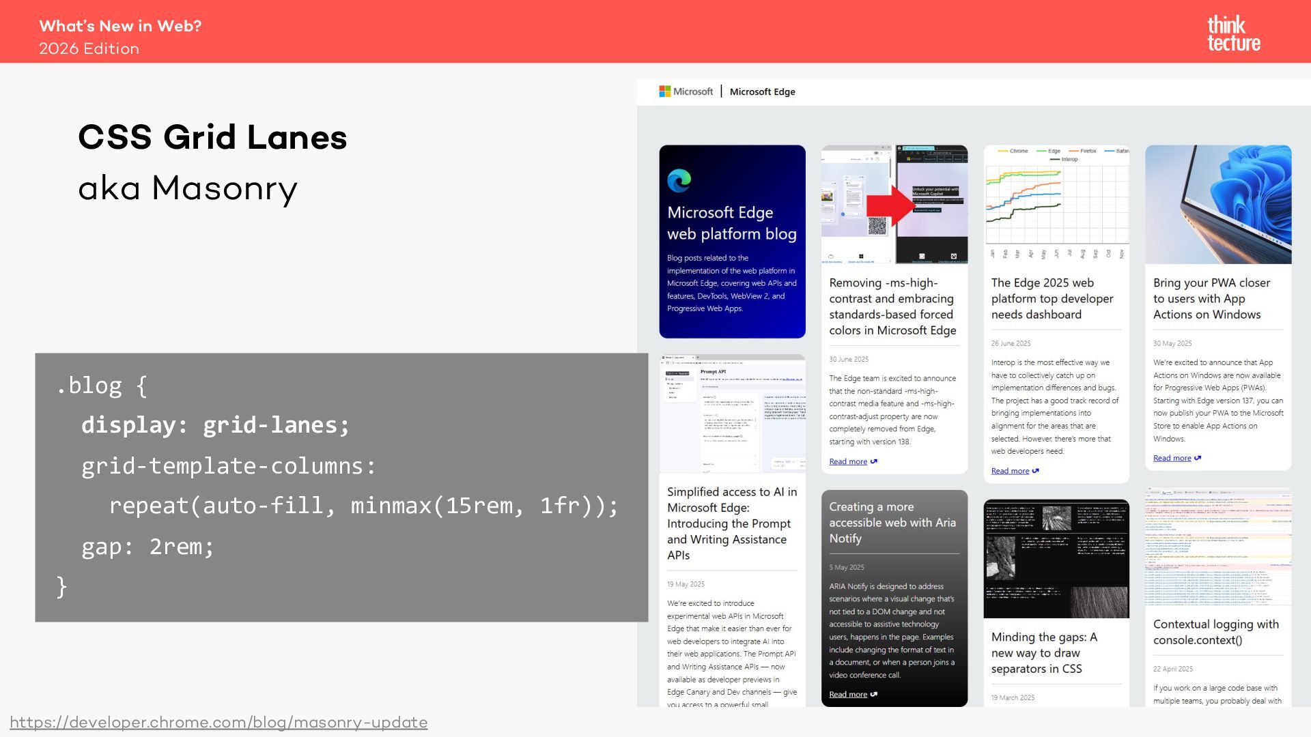Screen dimensions: 1311x737
Task: Open the red arrow QR code thumbnail
Action: click(x=894, y=204)
